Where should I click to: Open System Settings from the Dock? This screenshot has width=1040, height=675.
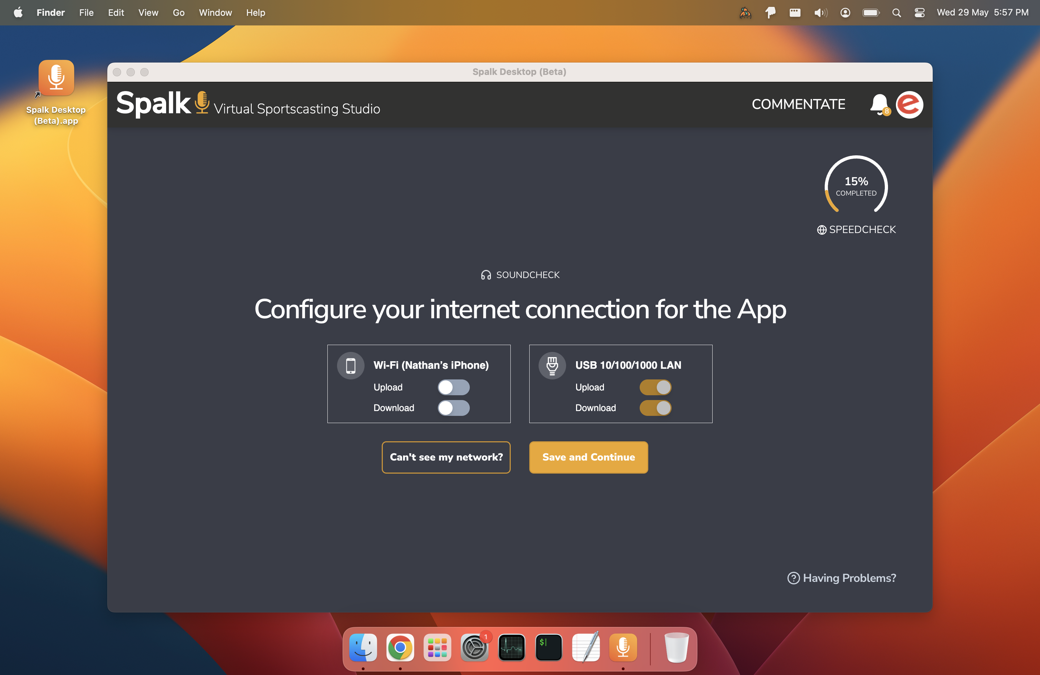coord(474,648)
